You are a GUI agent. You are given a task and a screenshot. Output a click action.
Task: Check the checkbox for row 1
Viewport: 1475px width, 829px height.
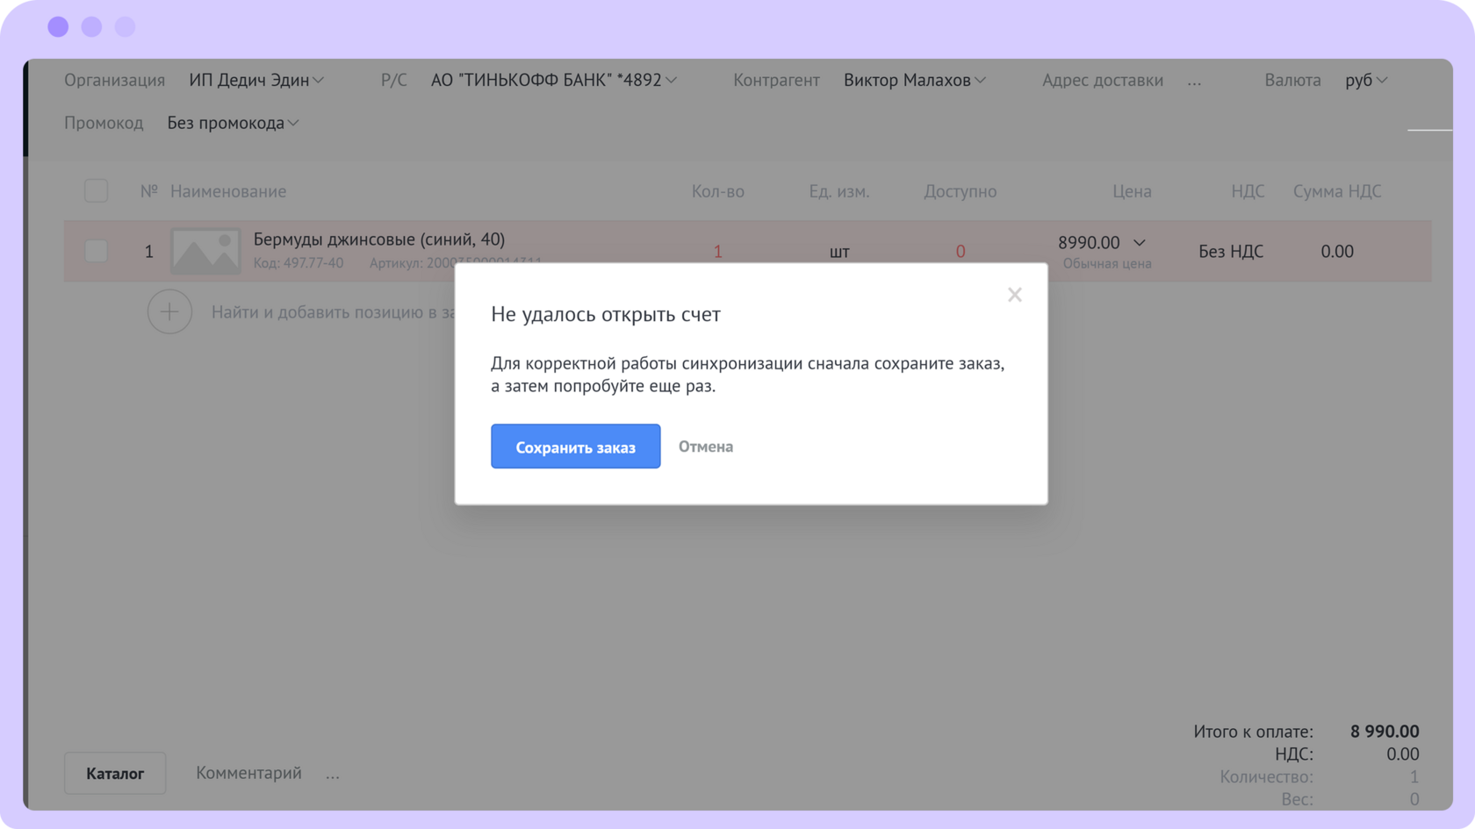click(97, 251)
